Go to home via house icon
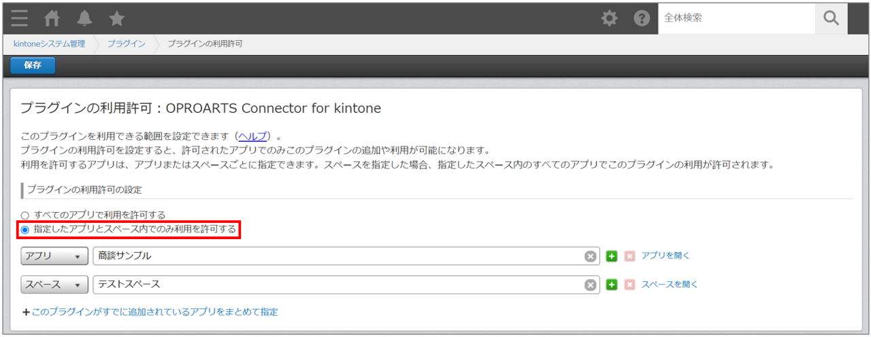The image size is (871, 337). tap(52, 18)
